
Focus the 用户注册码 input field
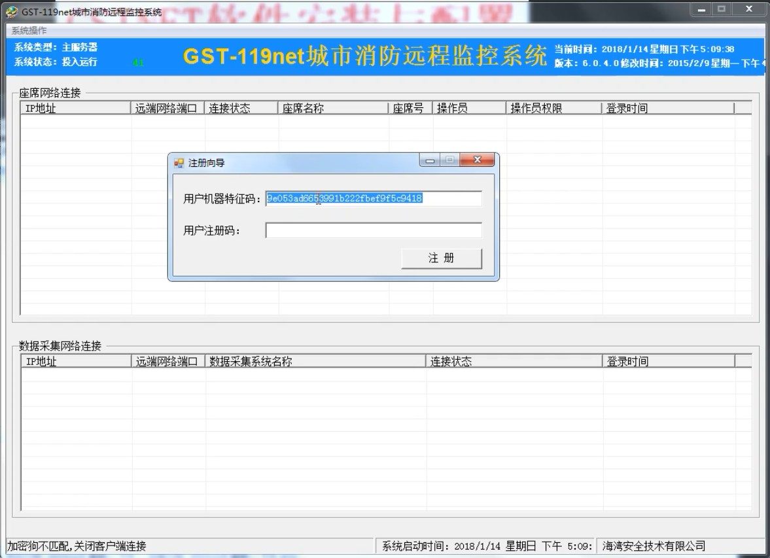373,230
